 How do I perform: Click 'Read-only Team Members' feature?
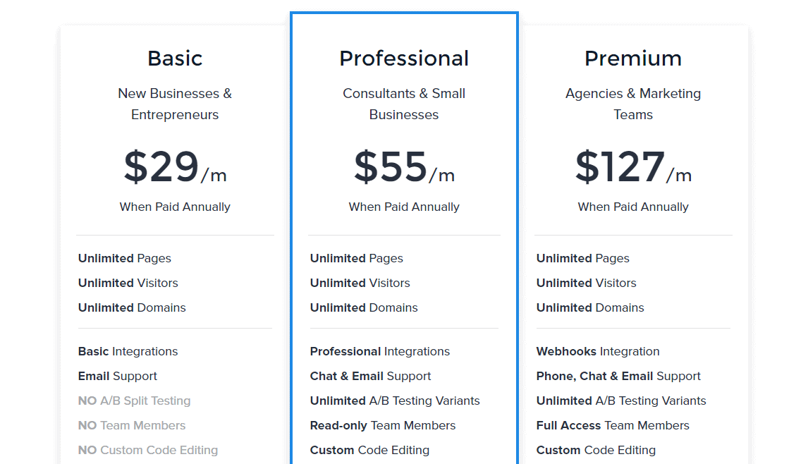point(383,425)
